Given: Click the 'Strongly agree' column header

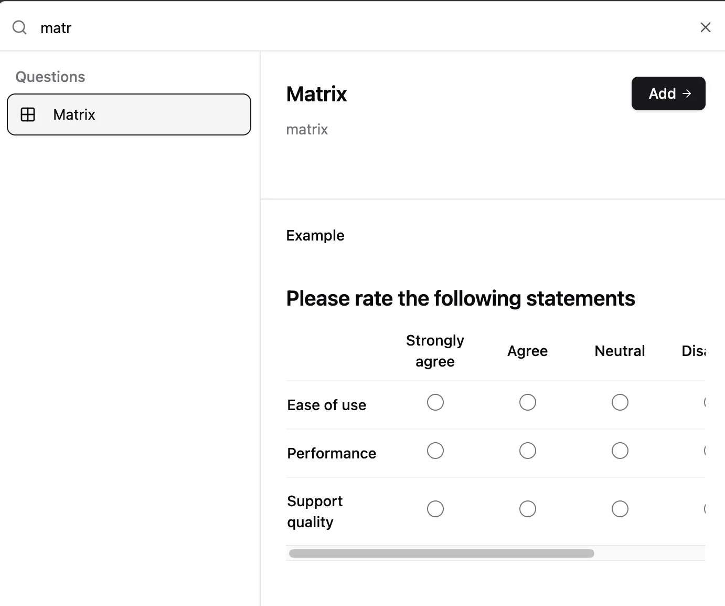Looking at the screenshot, I should [x=435, y=351].
